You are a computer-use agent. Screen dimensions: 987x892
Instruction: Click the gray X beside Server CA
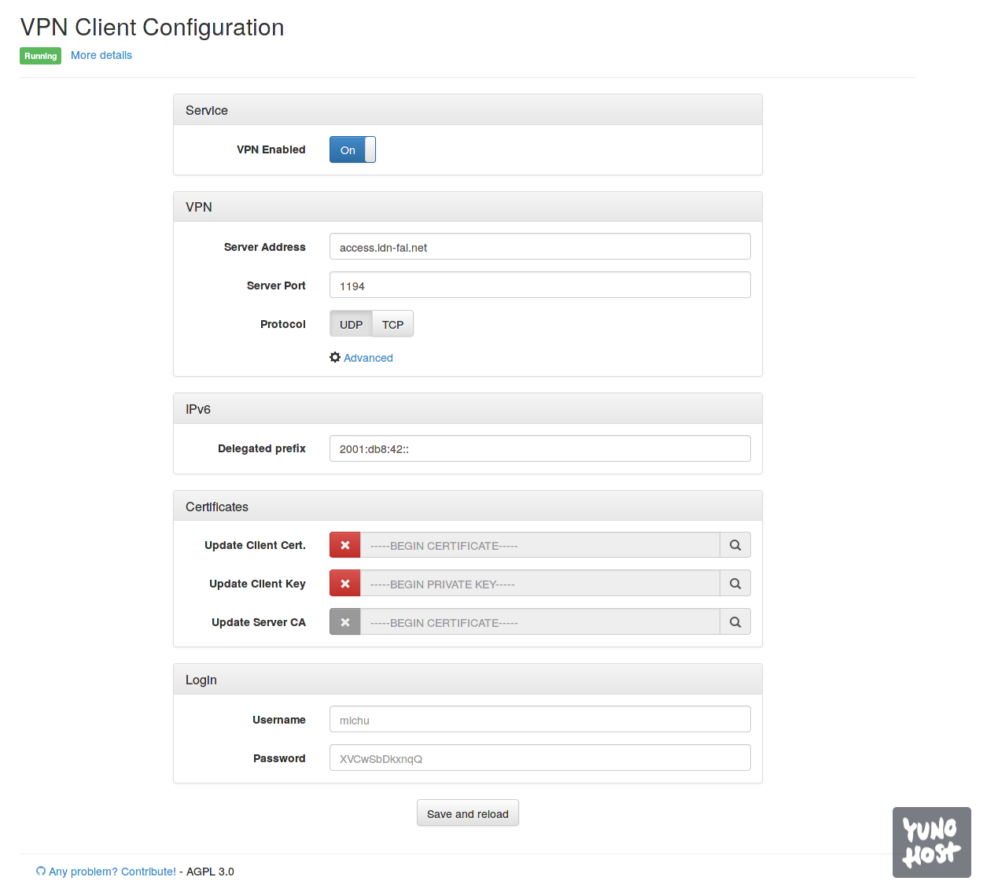[344, 622]
